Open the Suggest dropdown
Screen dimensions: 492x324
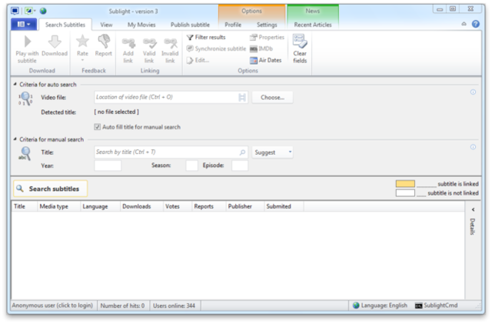click(272, 152)
